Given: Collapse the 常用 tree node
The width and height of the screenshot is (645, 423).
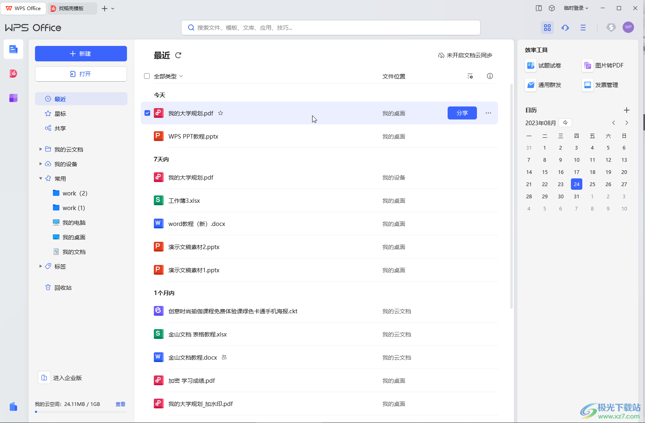Looking at the screenshot, I should 40,178.
